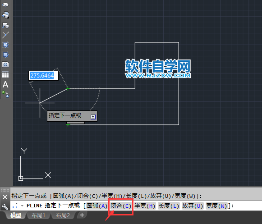262x224 pixels.
Task: Expand recent commands arrow beside PLINE
Action: pos(22,206)
